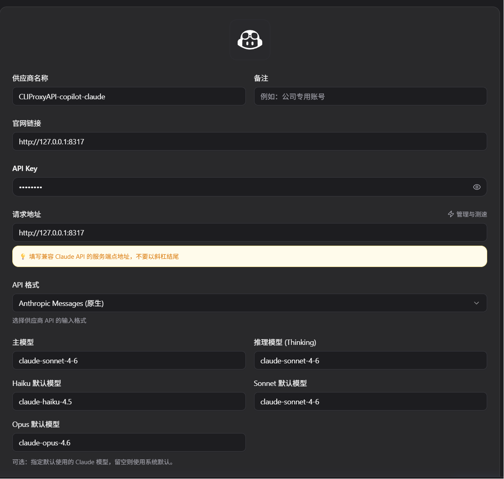The image size is (504, 479).
Task: Click the 备注 label
Action: [x=261, y=78]
